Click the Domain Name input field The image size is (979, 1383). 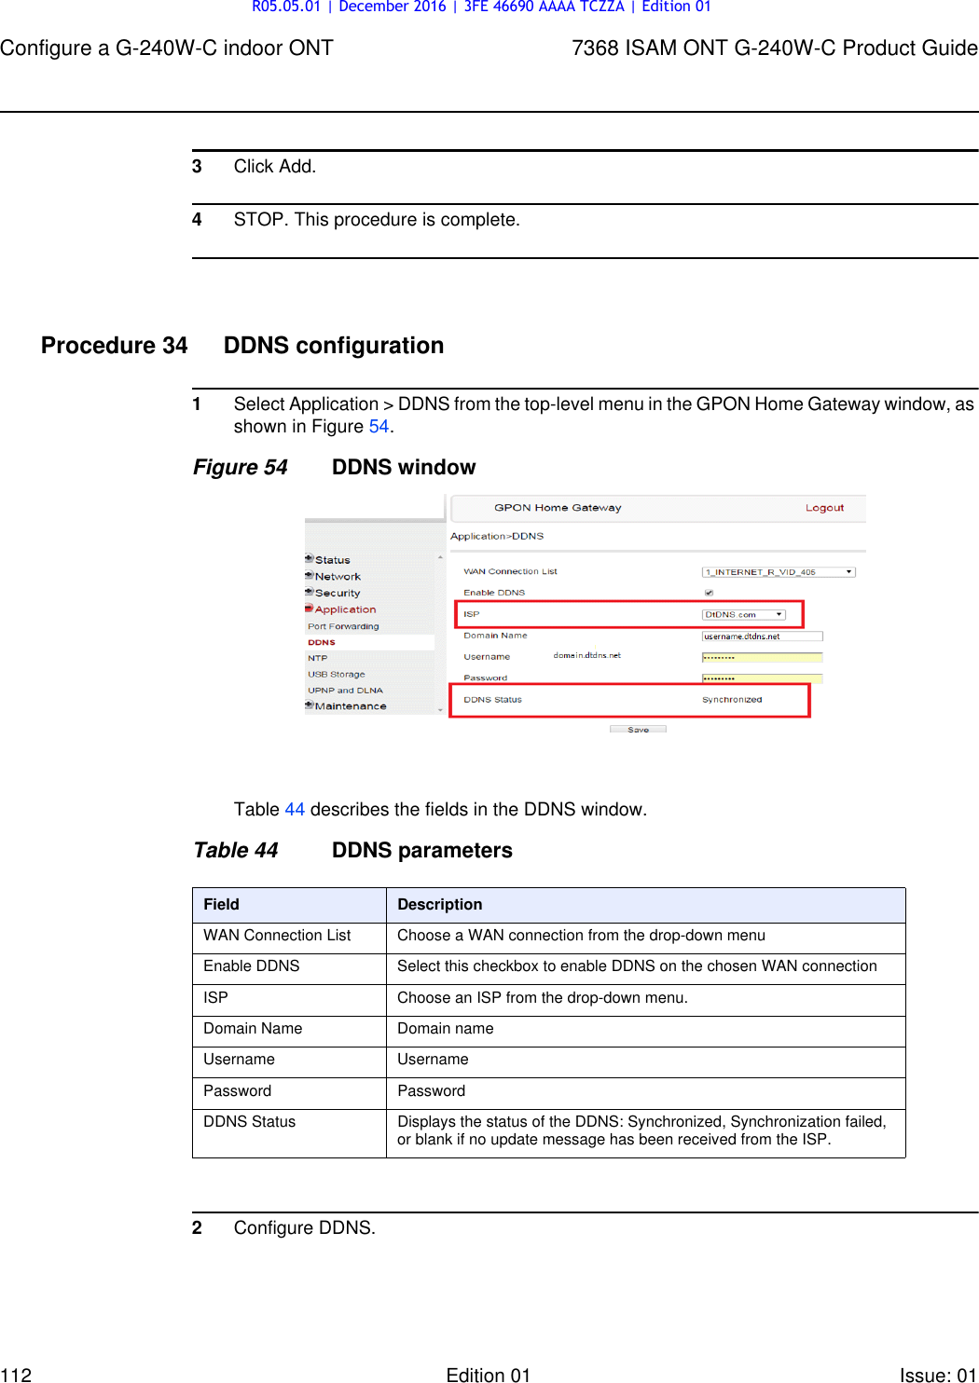click(x=762, y=636)
